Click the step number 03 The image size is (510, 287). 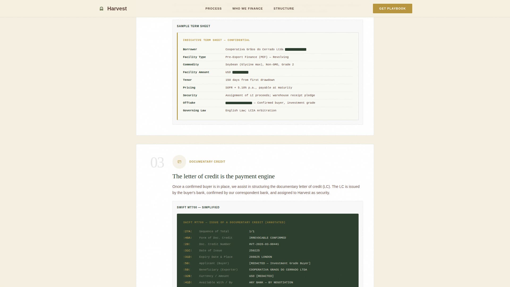coord(157,162)
